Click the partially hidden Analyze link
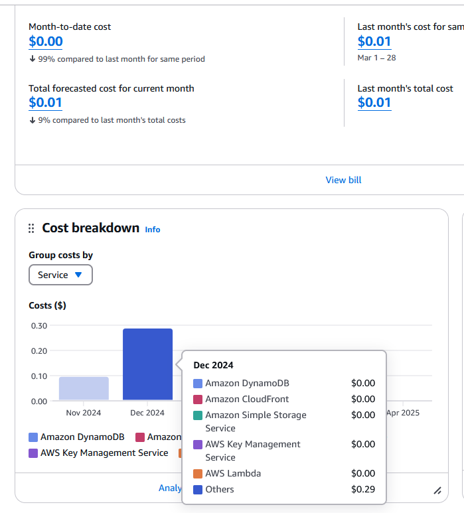464x513 pixels. point(170,488)
